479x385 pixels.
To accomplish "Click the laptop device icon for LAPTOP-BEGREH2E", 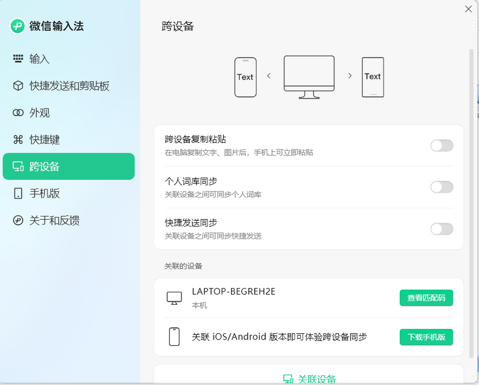I will point(174,297).
